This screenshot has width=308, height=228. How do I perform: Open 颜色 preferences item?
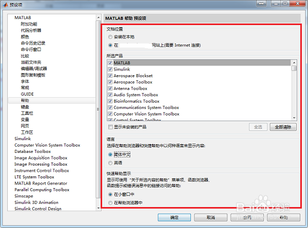tap(25, 37)
